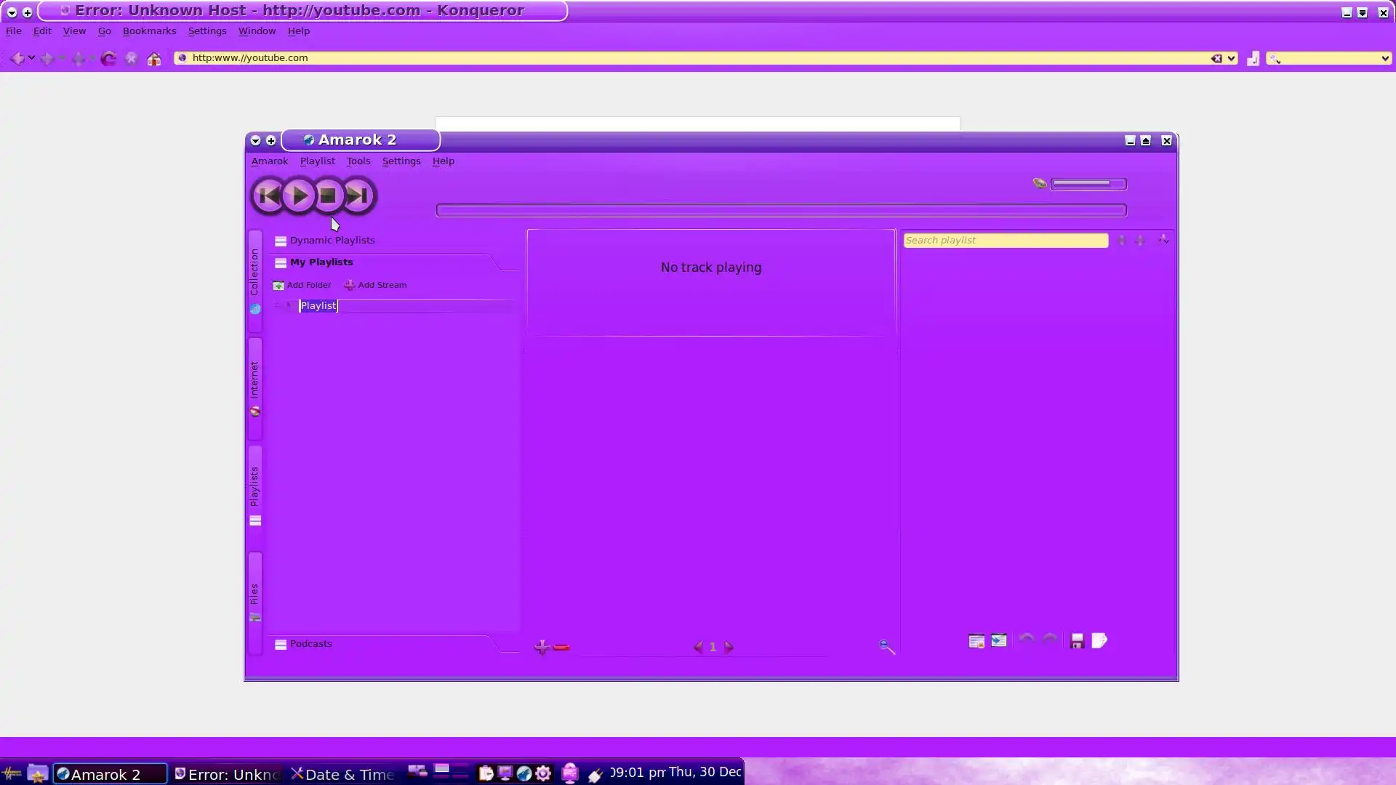The width and height of the screenshot is (1396, 785).
Task: Click the red minus remove applet icon
Action: (561, 647)
